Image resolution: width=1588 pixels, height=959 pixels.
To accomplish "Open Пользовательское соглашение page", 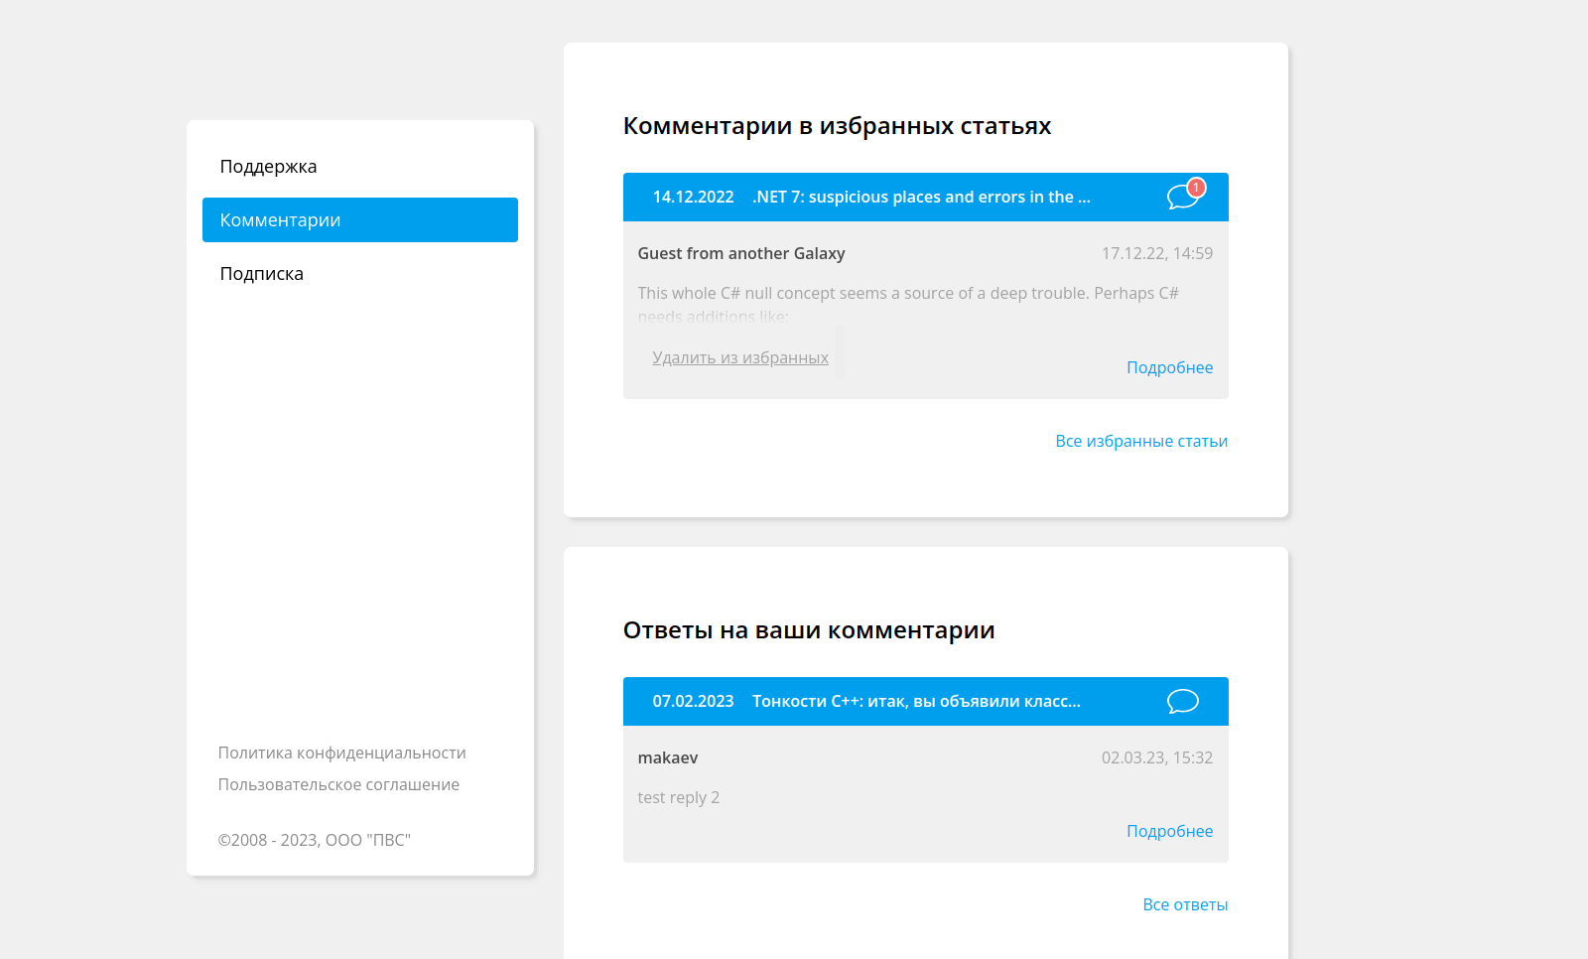I will point(338,784).
